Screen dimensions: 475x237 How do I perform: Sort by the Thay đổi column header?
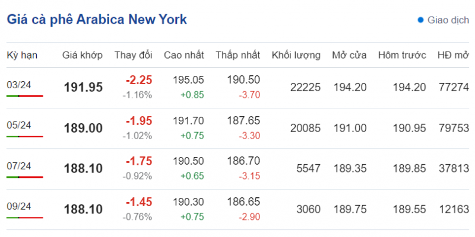[134, 55]
